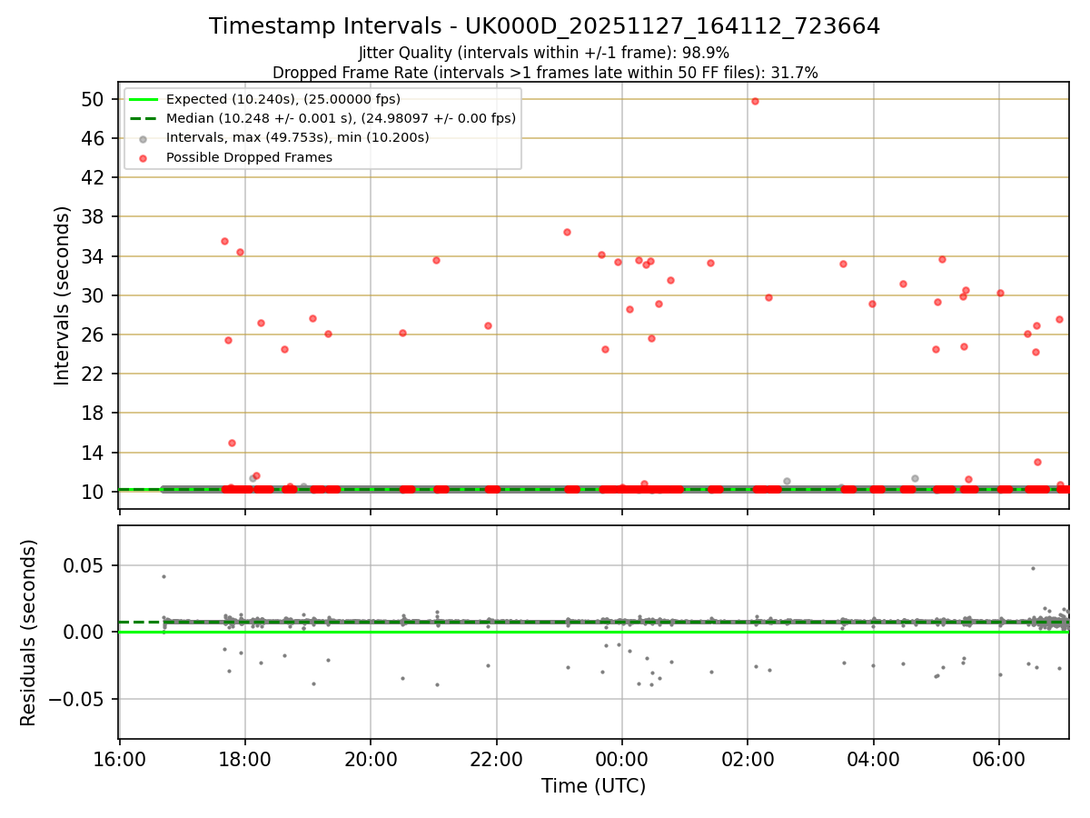Click the grey marker beside 'Intervals, max' legend
This screenshot has height=818, width=1090.
coord(144,138)
